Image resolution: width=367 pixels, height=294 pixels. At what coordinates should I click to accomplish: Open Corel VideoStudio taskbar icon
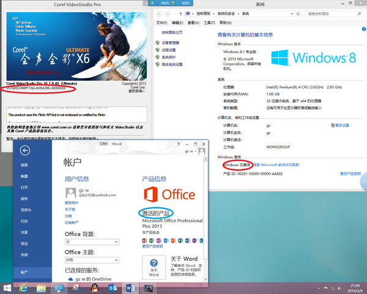pos(148,288)
